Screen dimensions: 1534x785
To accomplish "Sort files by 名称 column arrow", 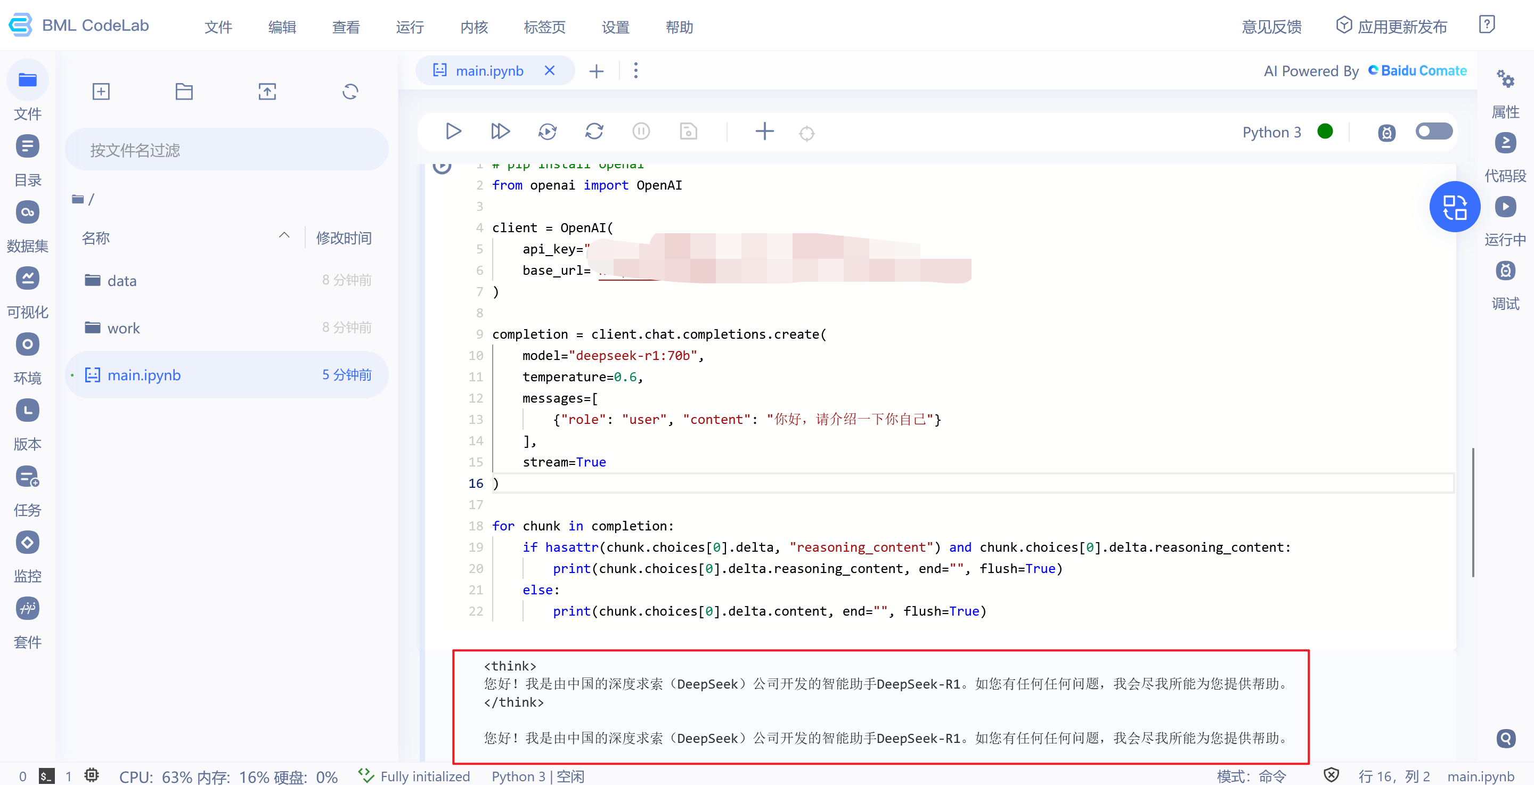I will pyautogui.click(x=284, y=235).
